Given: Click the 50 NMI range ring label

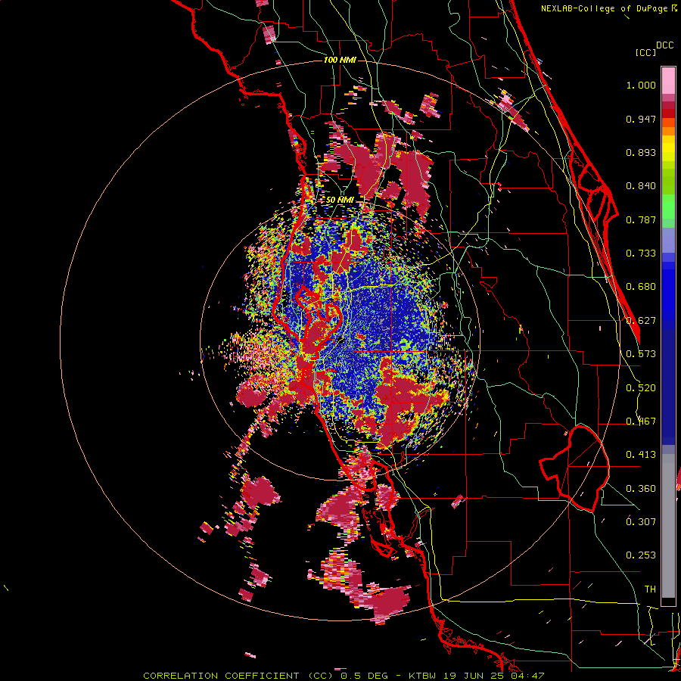Looking at the screenshot, I should click(x=340, y=201).
